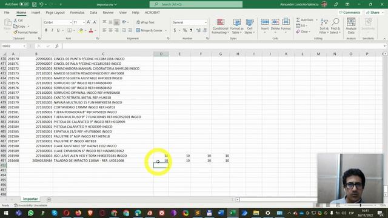Image resolution: width=388 pixels, height=218 pixels.
Task: Open the font name dropdown
Action: pyautogui.click(x=70, y=22)
